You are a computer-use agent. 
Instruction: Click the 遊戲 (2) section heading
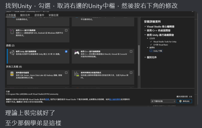10,46
